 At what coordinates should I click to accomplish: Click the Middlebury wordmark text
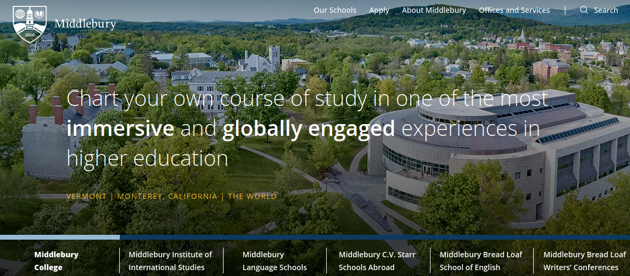click(x=85, y=24)
